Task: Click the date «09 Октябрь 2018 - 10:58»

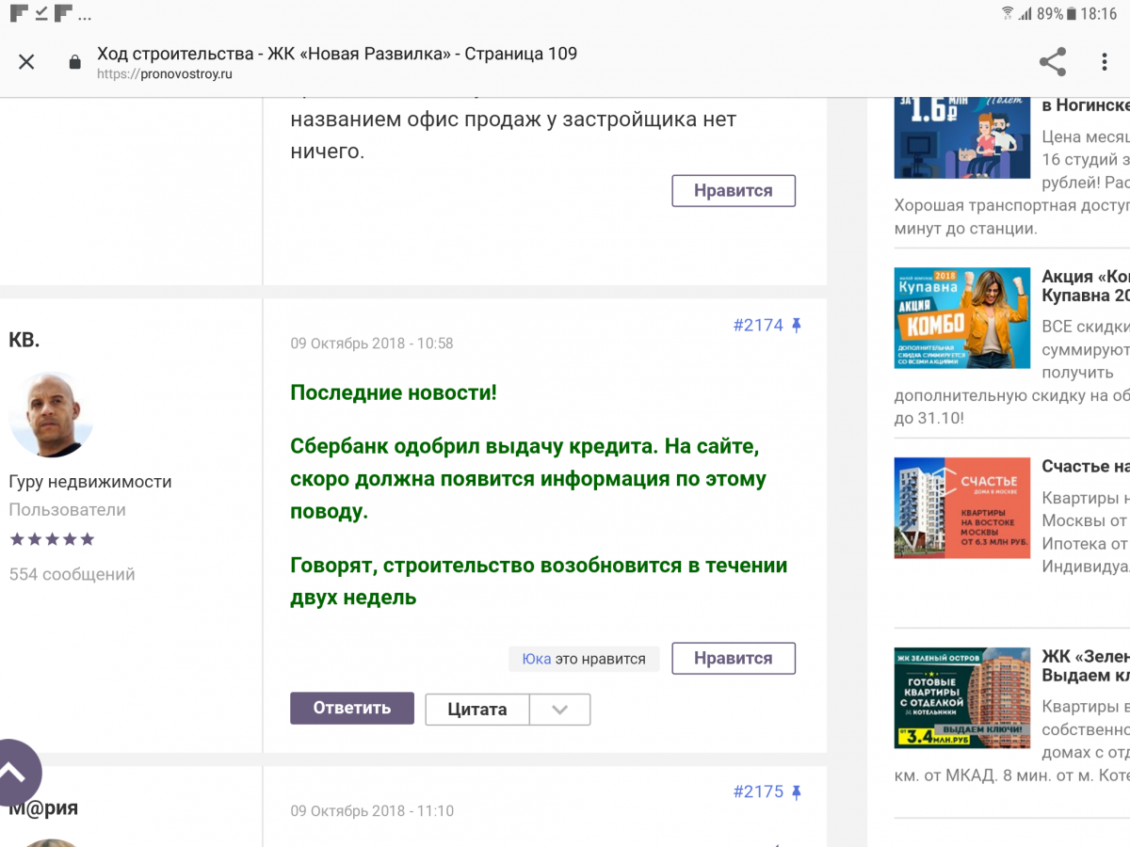Action: (372, 344)
